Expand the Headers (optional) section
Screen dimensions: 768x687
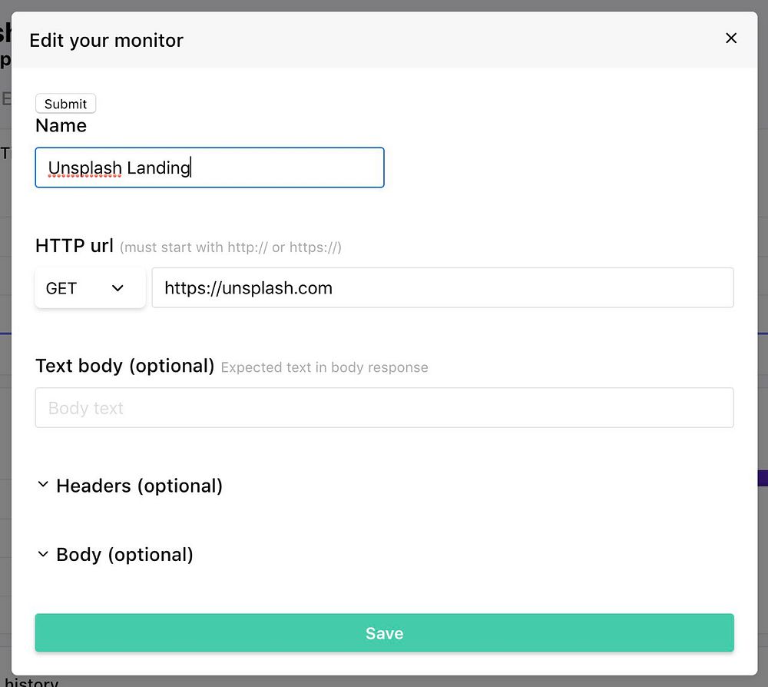(139, 486)
